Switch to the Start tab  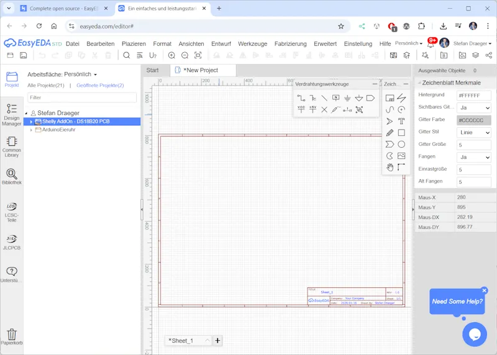click(x=152, y=70)
